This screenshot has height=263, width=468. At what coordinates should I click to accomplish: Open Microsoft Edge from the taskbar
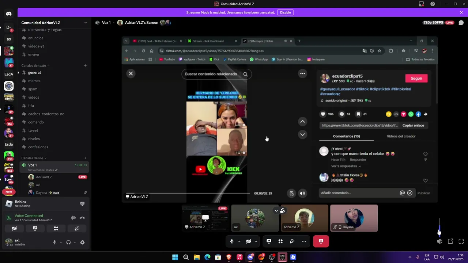[x=207, y=257]
